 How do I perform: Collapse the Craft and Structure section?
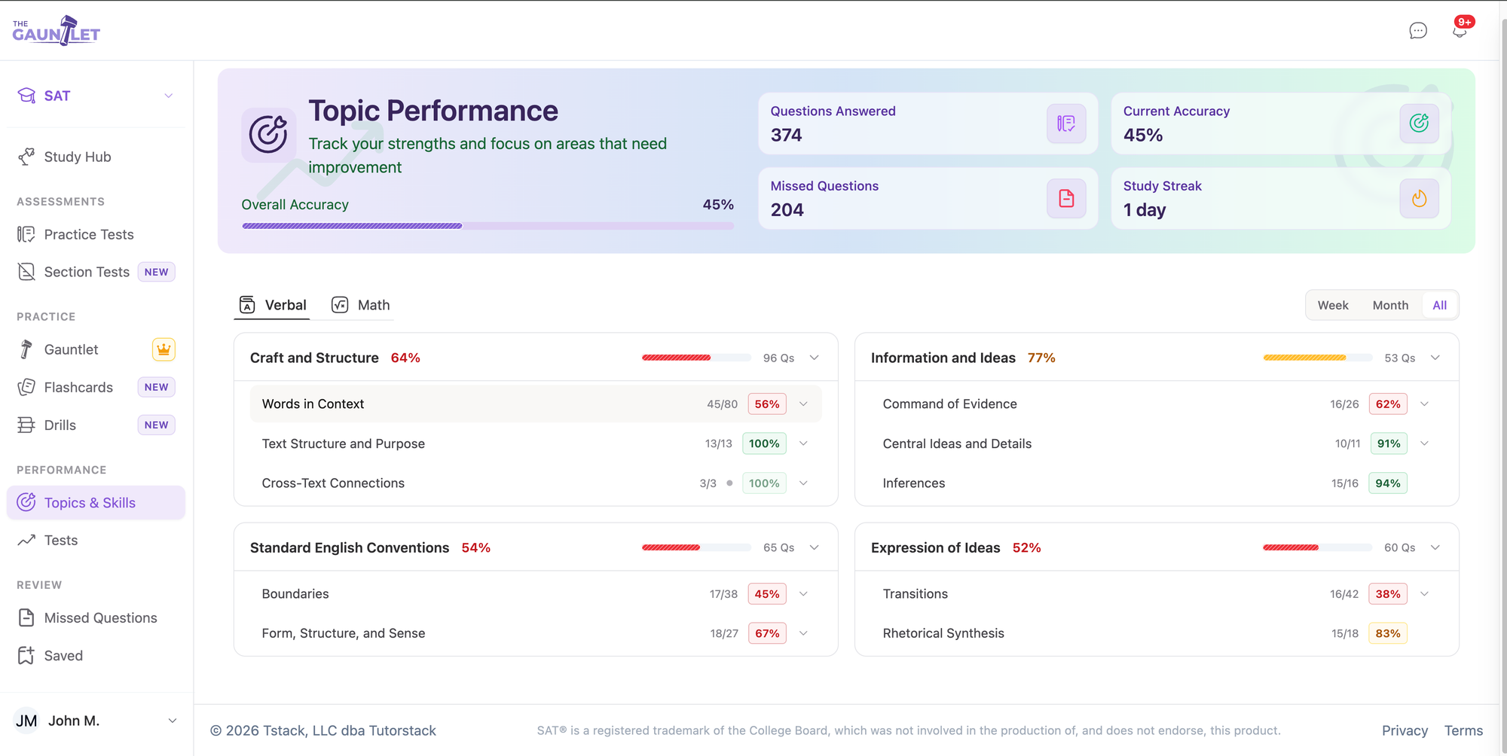tap(815, 358)
